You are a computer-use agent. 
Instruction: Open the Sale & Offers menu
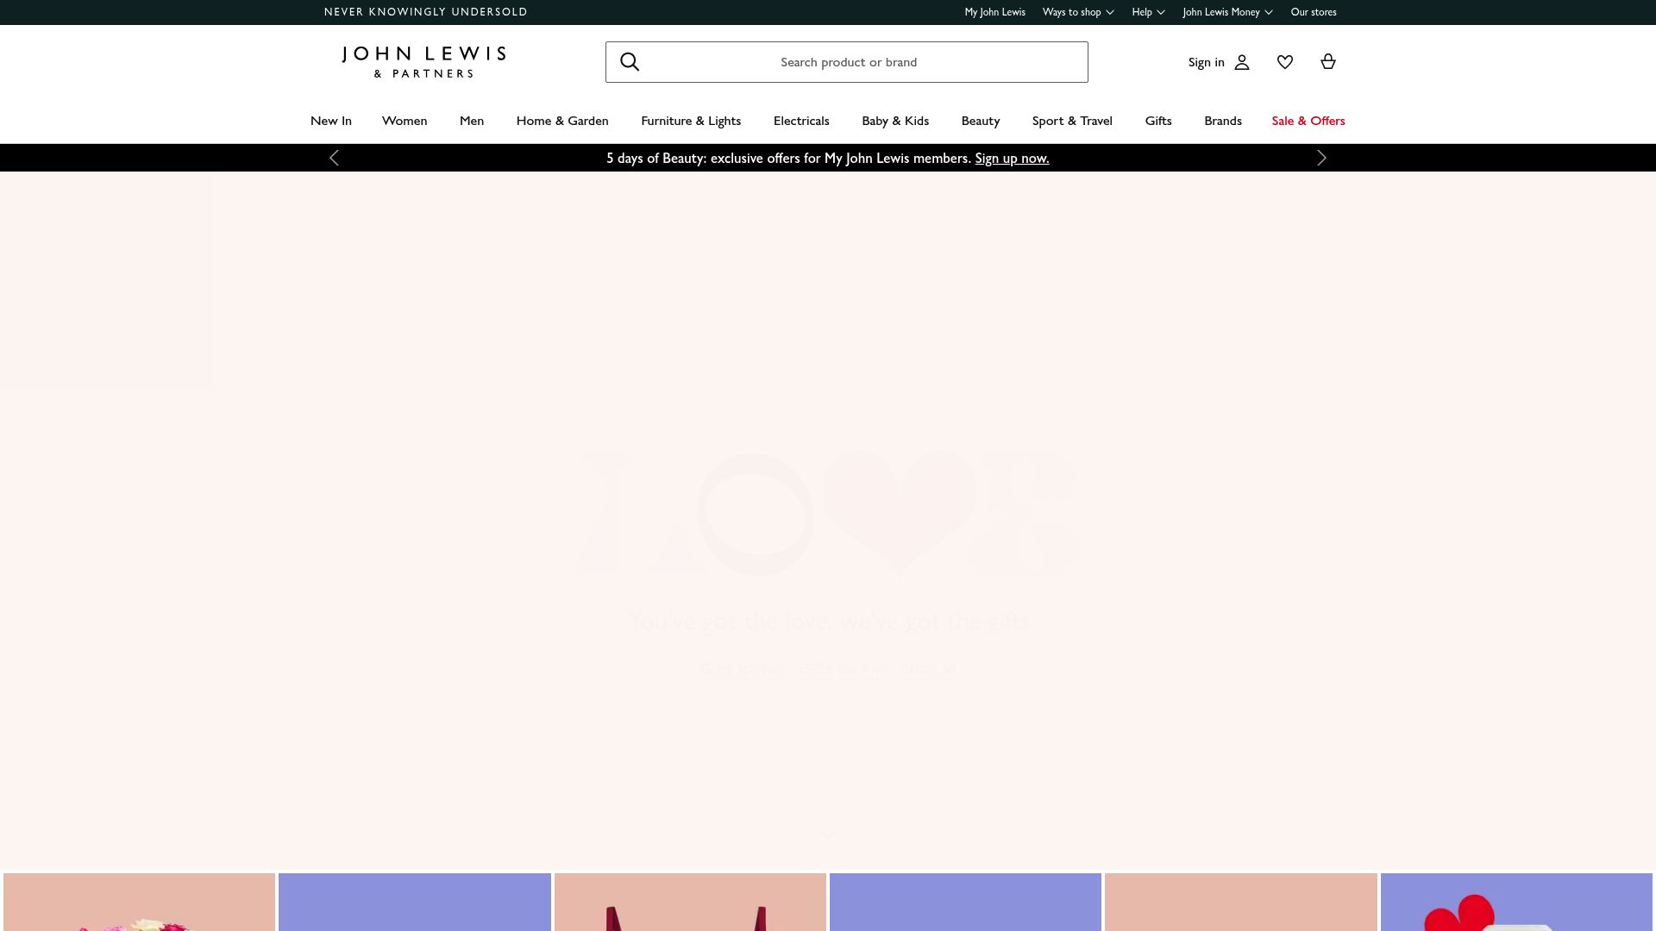click(x=1308, y=121)
